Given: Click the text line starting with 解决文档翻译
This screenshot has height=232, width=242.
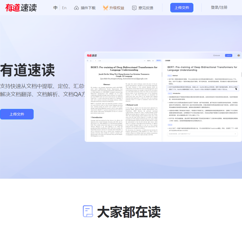Looking at the screenshot, I should pyautogui.click(x=42, y=94).
